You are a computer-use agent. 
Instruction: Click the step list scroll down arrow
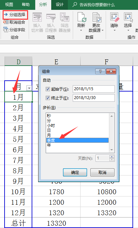pyautogui.click(x=112, y=150)
